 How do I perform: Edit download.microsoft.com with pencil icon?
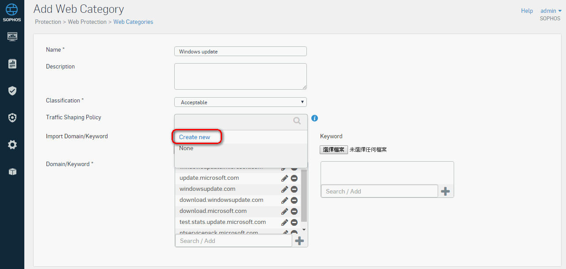coord(285,211)
